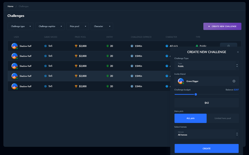Open the Heroes dropdown showing All heroes
The image size is (249, 155).
coord(206,134)
